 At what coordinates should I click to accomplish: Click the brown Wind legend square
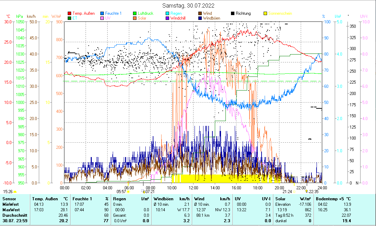click(200, 14)
